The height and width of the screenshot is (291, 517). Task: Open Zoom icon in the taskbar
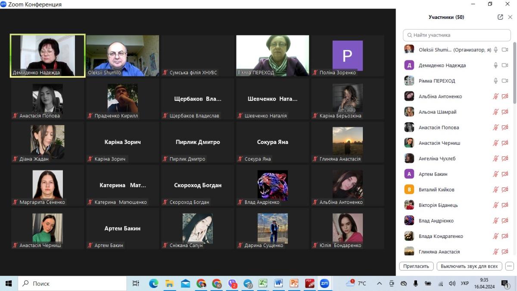[324, 283]
